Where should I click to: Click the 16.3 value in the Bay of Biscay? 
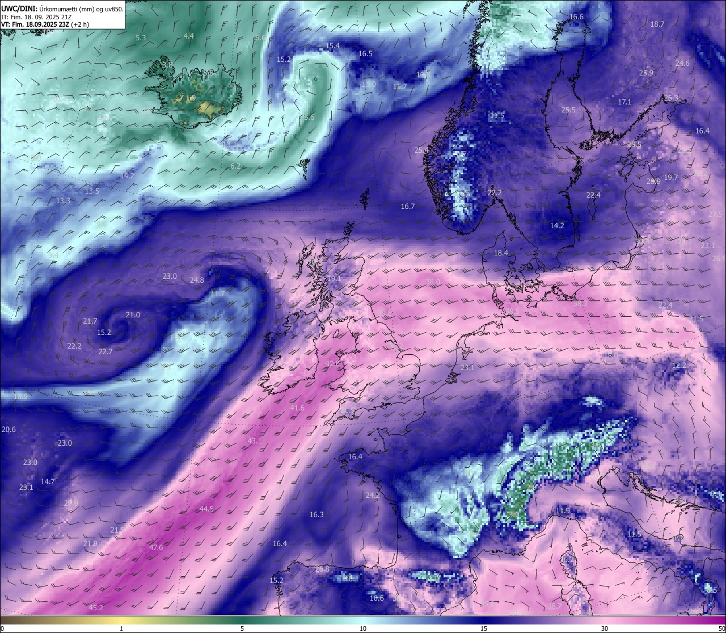(316, 514)
